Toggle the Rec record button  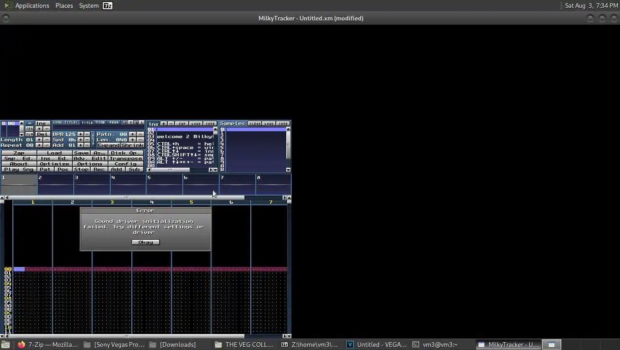99,170
